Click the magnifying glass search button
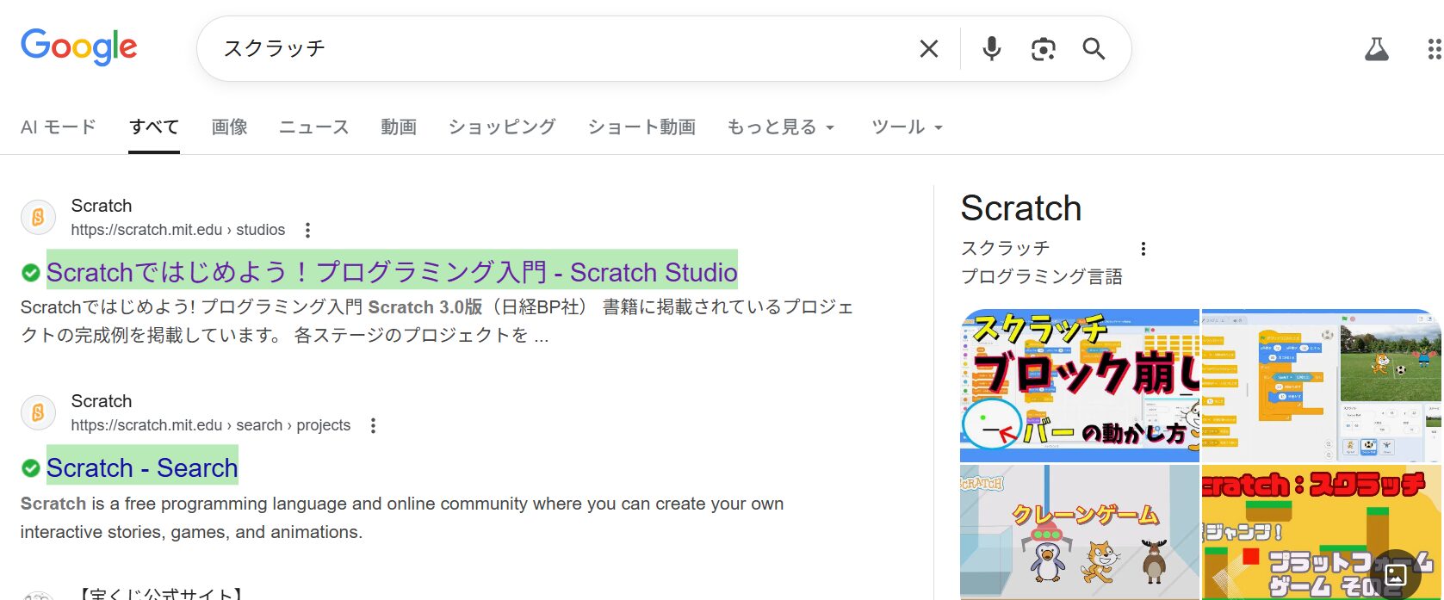 [x=1094, y=49]
